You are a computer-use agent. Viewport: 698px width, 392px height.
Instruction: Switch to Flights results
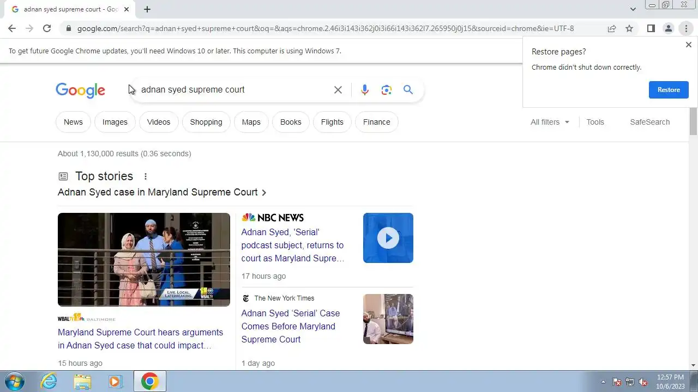tap(332, 122)
